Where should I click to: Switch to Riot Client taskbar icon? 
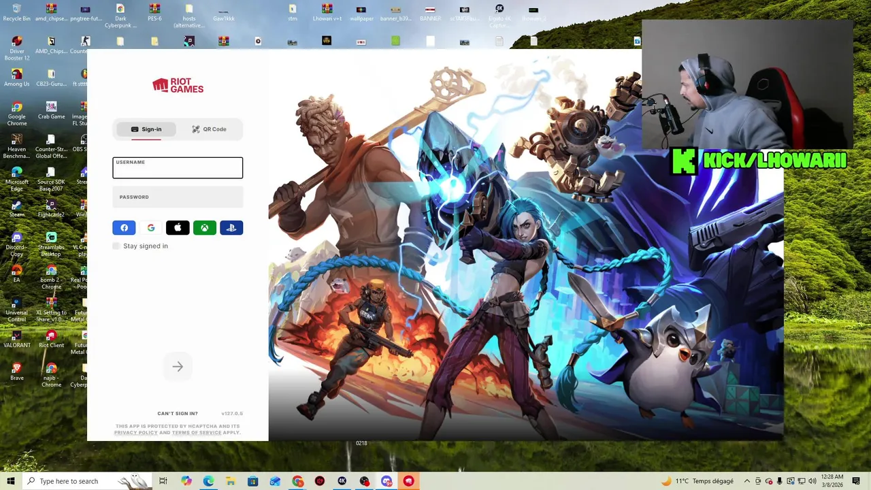click(x=408, y=481)
